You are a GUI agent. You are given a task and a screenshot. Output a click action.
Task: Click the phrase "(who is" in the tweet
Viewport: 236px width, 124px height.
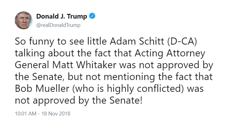tap(88, 89)
